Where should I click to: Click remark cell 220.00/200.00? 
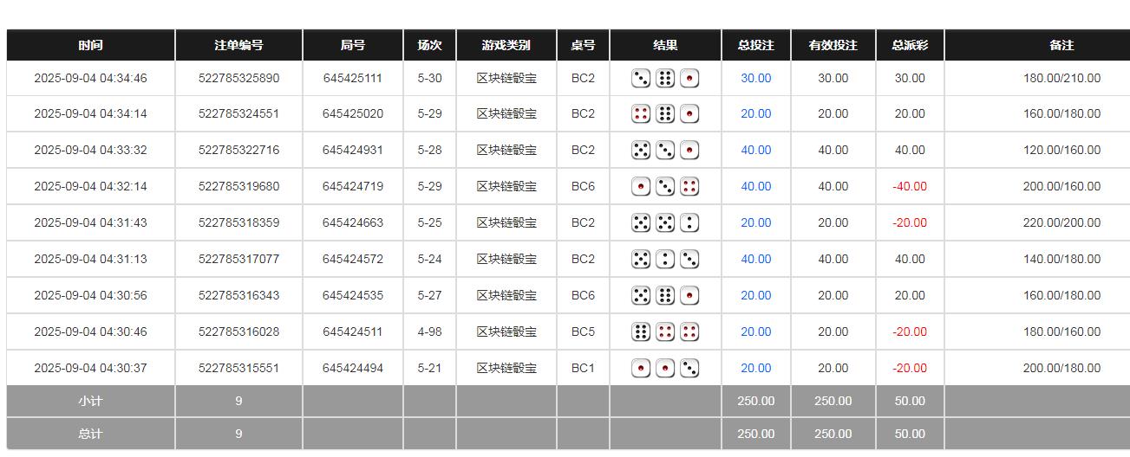[x=1061, y=222]
